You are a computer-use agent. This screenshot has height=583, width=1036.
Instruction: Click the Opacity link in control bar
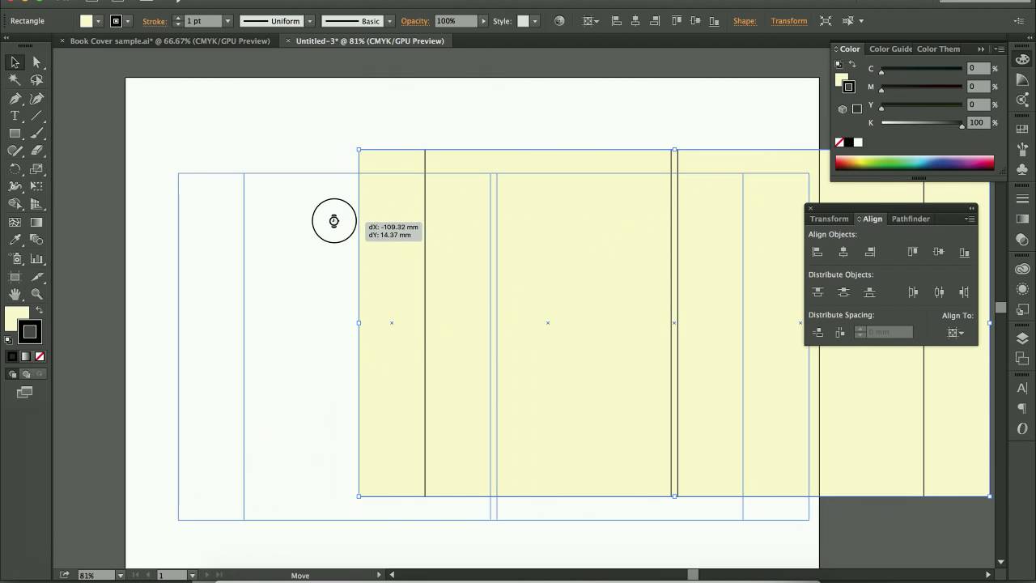(414, 21)
